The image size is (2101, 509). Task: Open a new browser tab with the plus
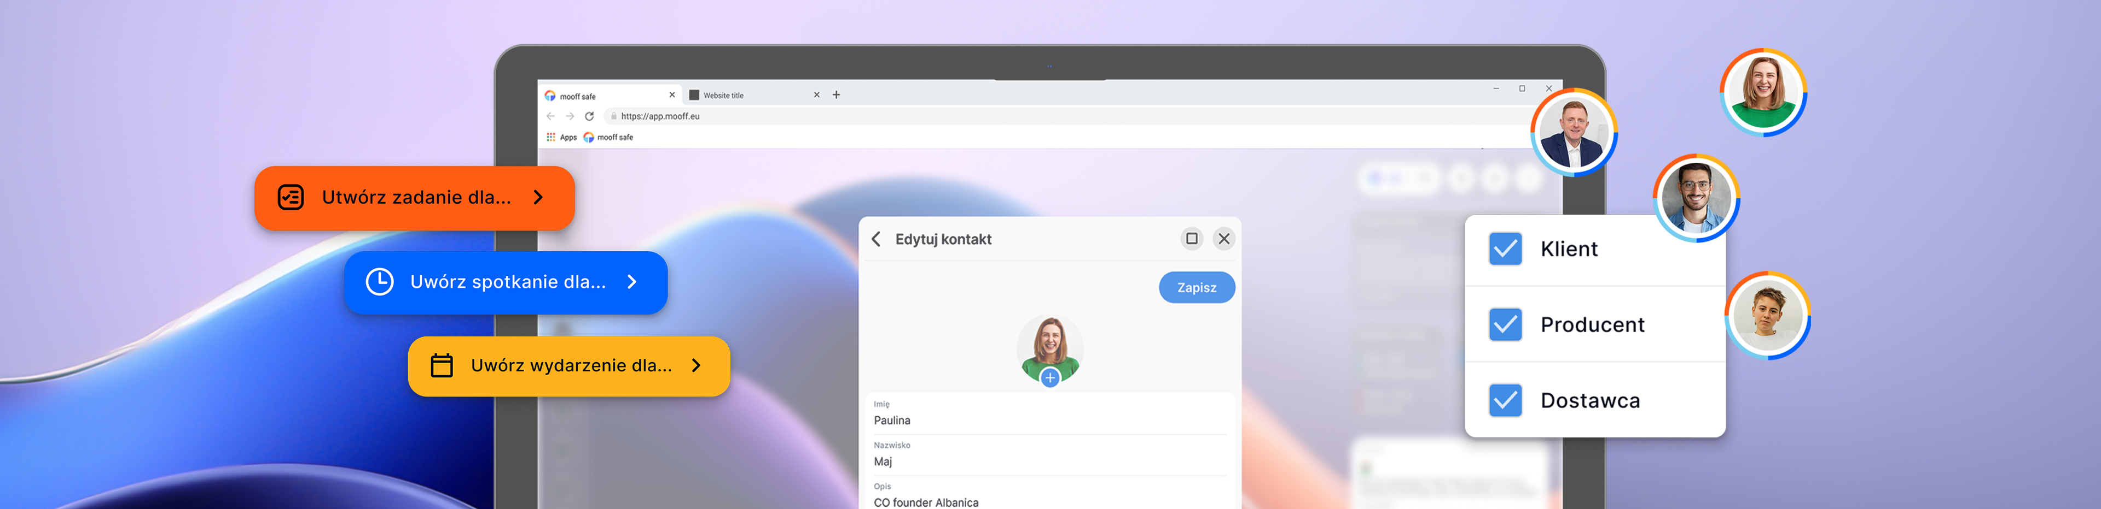pyautogui.click(x=836, y=95)
